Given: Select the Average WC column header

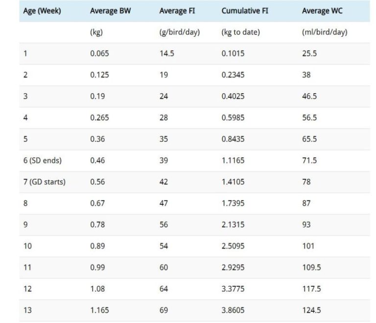Looking at the screenshot, I should 322,11.
